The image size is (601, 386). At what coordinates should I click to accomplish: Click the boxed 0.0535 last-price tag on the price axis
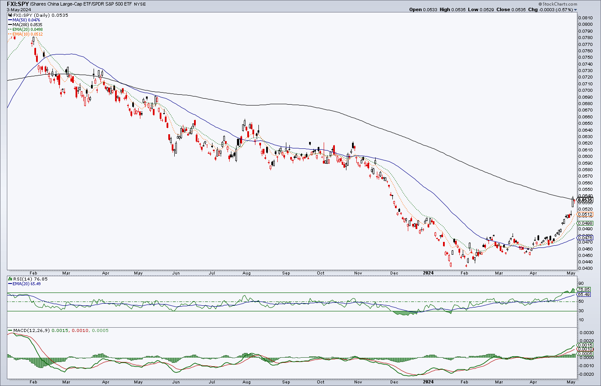[x=586, y=200]
